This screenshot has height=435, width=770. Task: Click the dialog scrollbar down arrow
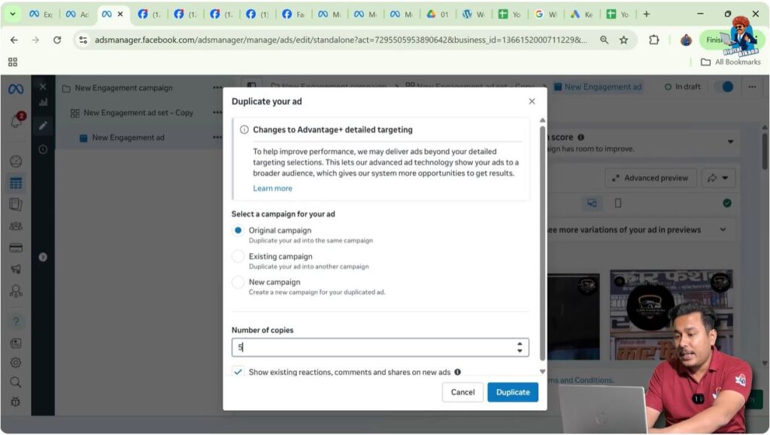[542, 372]
